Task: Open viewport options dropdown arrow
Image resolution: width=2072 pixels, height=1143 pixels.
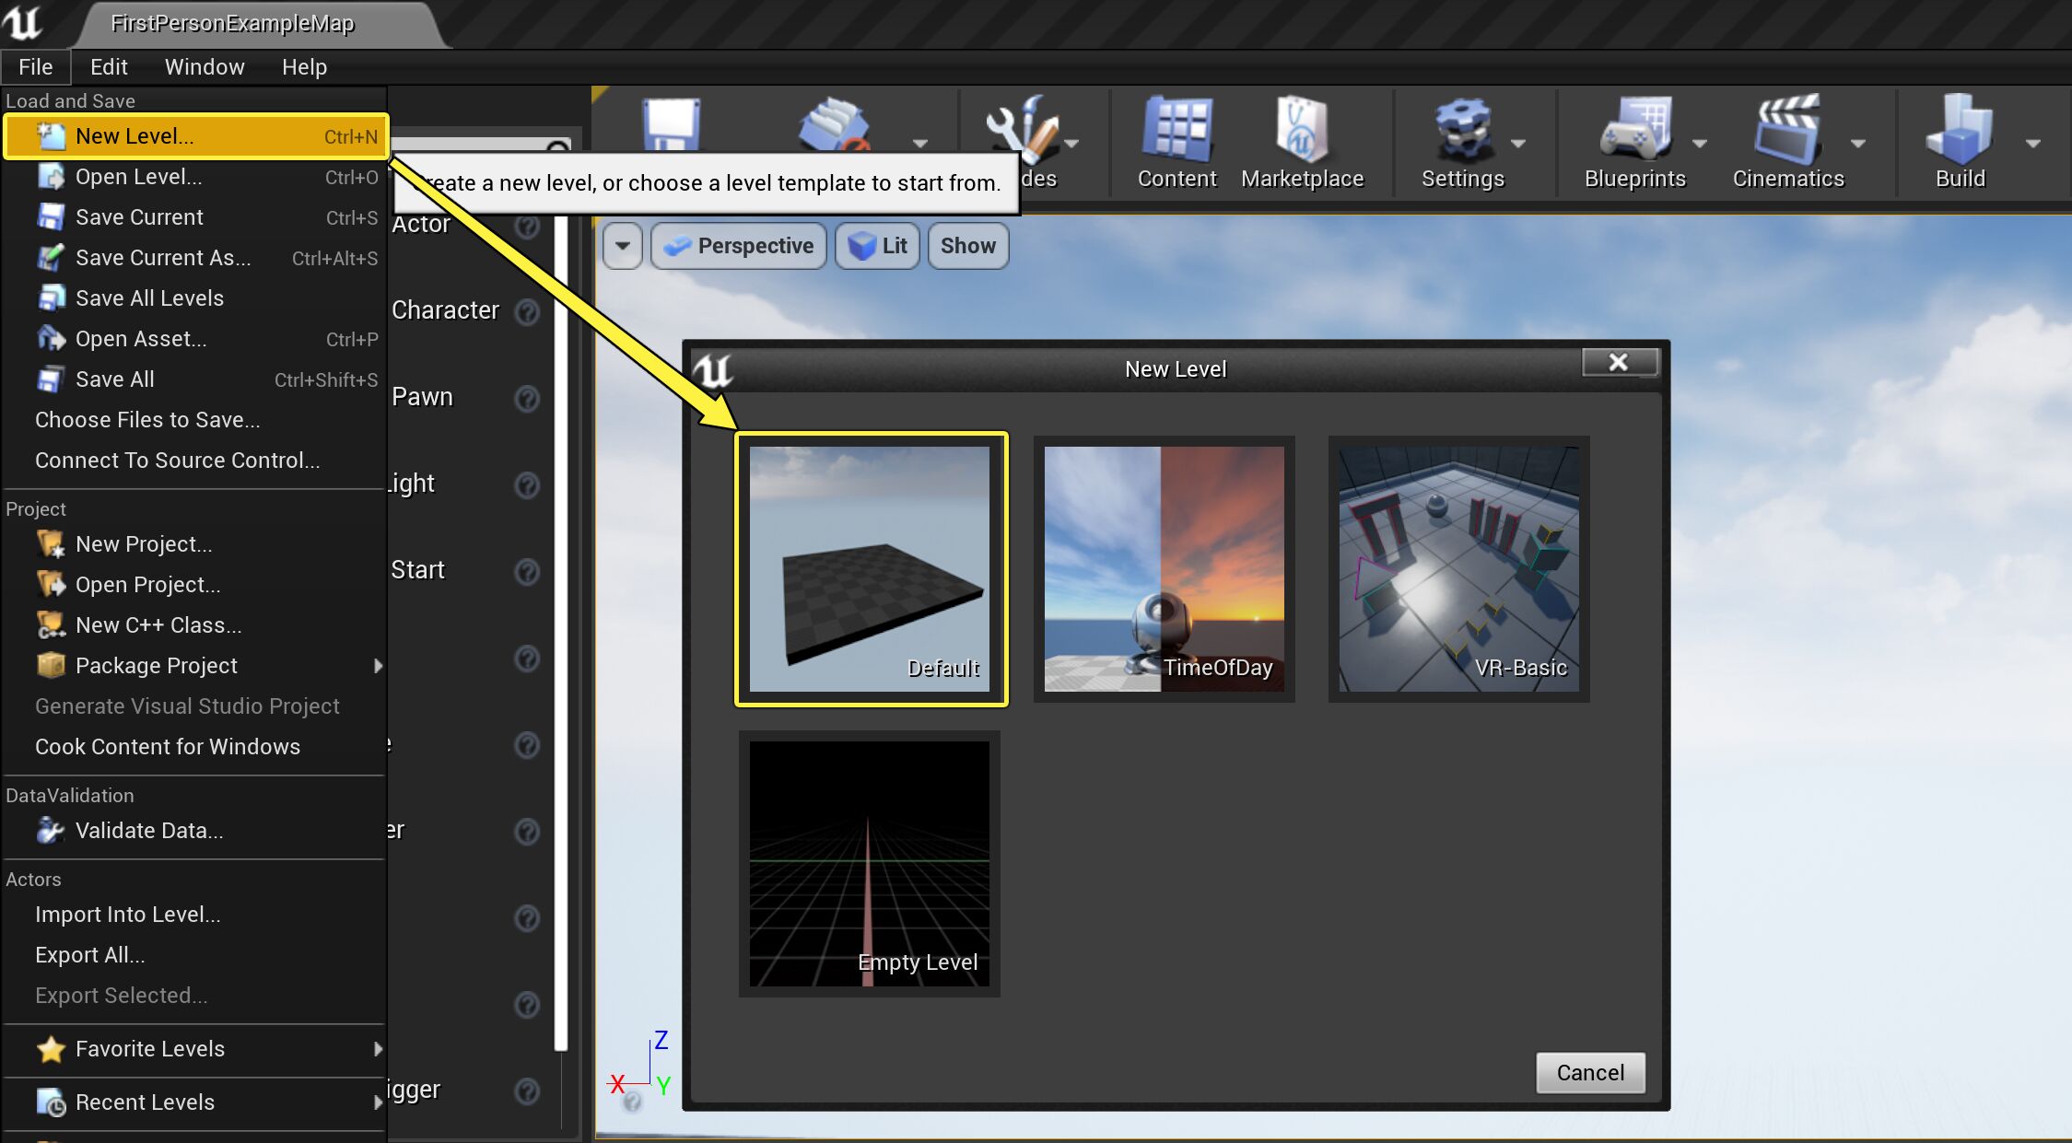Action: [623, 246]
